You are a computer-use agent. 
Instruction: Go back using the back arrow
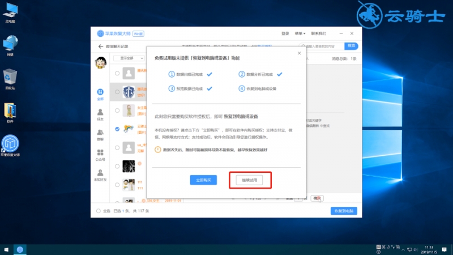click(x=101, y=46)
